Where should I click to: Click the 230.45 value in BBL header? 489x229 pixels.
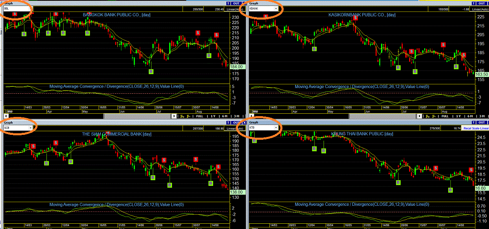[x=219, y=9]
